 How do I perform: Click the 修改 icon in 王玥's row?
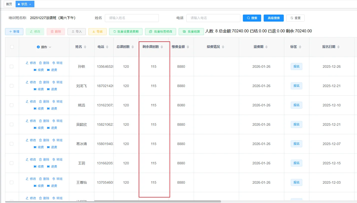pos(27,160)
